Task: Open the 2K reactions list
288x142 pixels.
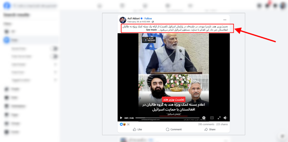Action: pos(125,124)
